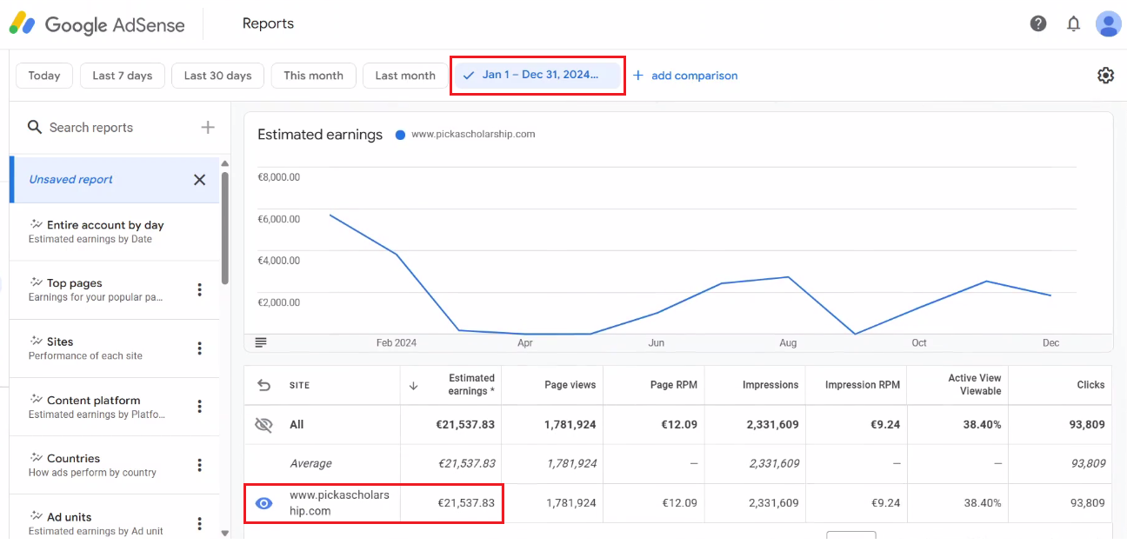Click €21,537.83 in the pickascholarship row

466,503
